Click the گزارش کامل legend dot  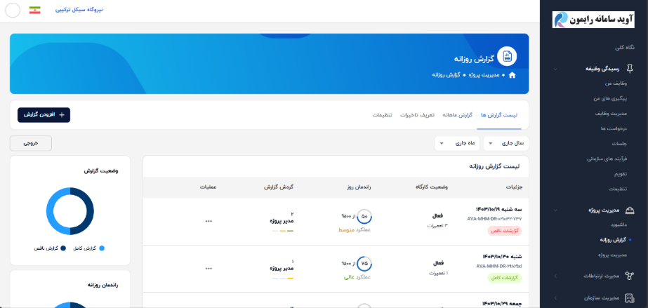[102, 248]
